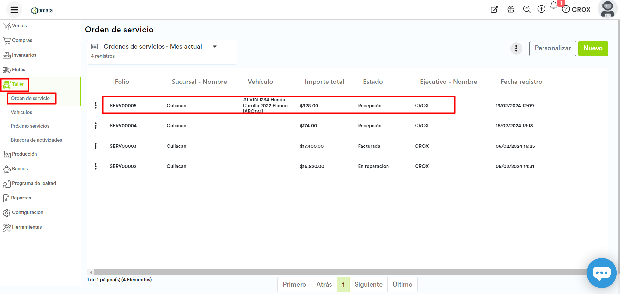The image size is (620, 294).
Task: Click the green Nuevo button
Action: coord(593,48)
